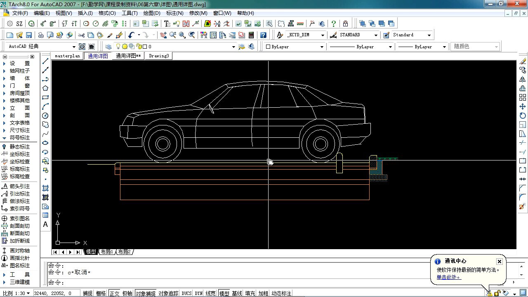Click the padlock icon in top toolbar
Screen dimensions: 528x297
(345, 24)
